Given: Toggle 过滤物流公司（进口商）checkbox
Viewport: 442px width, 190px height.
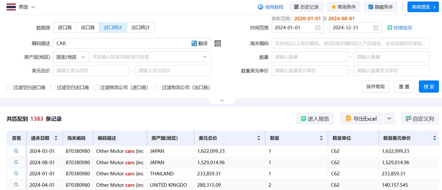Looking at the screenshot, I should click(x=96, y=87).
